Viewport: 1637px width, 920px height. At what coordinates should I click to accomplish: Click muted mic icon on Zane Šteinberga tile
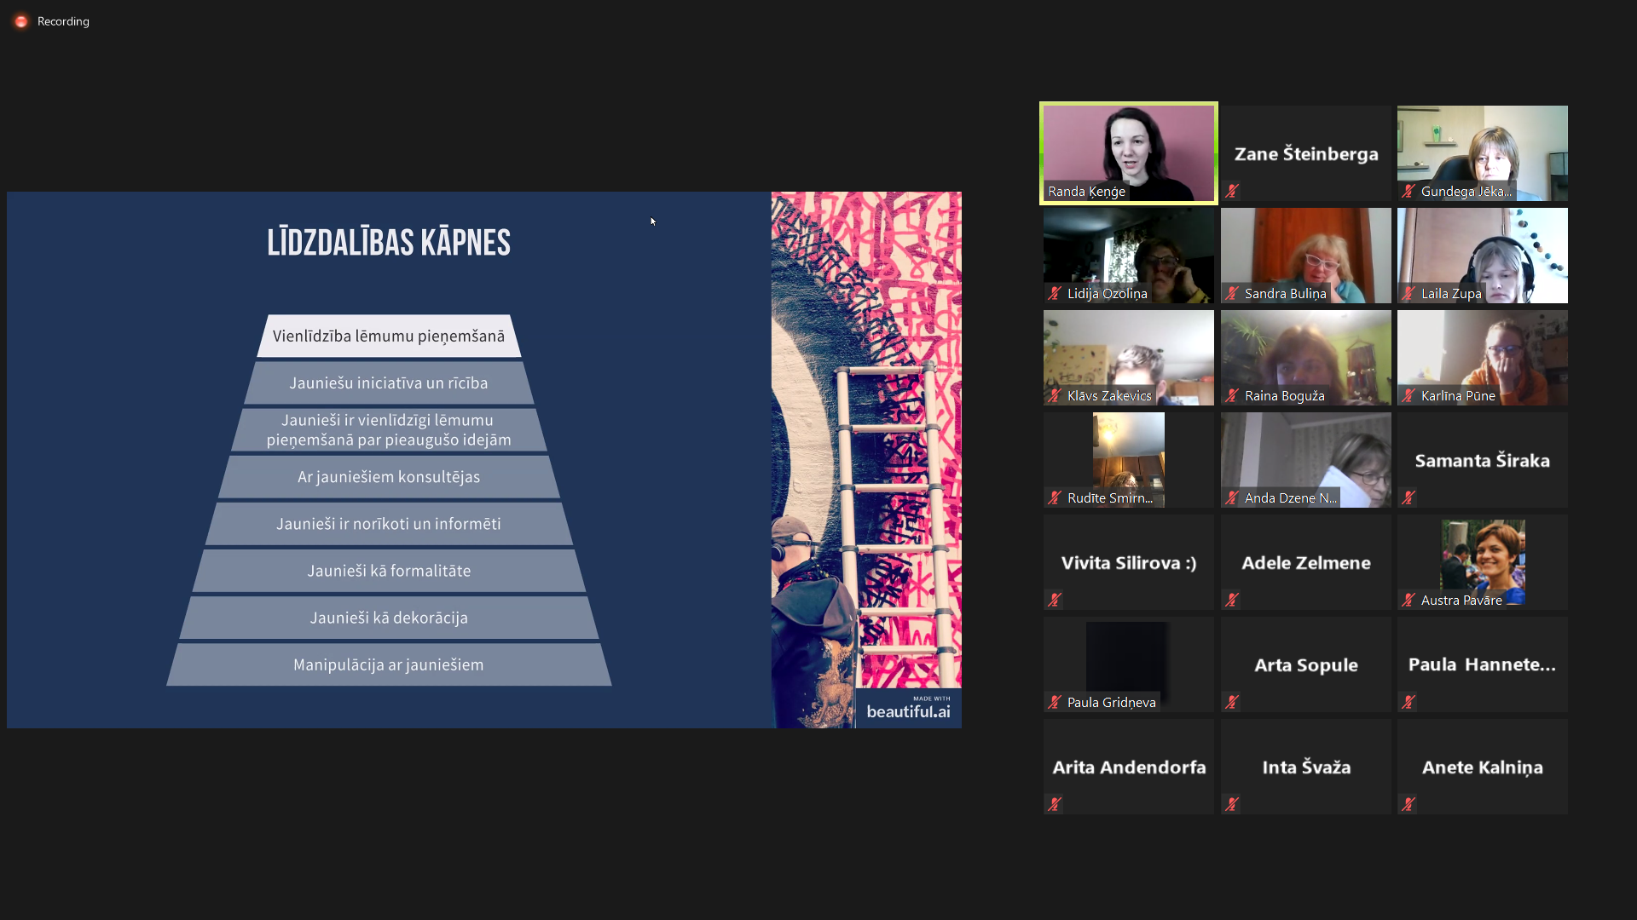1232,191
